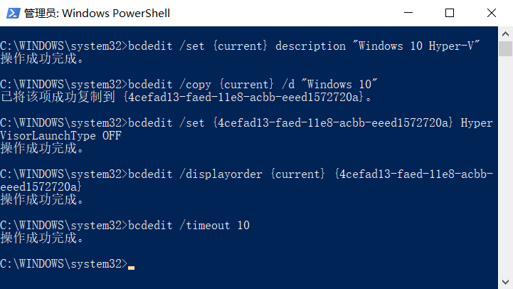Click the bcdedit /timeout 10 command
Image resolution: width=513 pixels, height=289 pixels.
pos(189,225)
